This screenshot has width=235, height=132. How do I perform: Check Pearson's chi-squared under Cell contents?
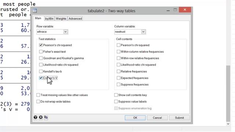(118, 45)
